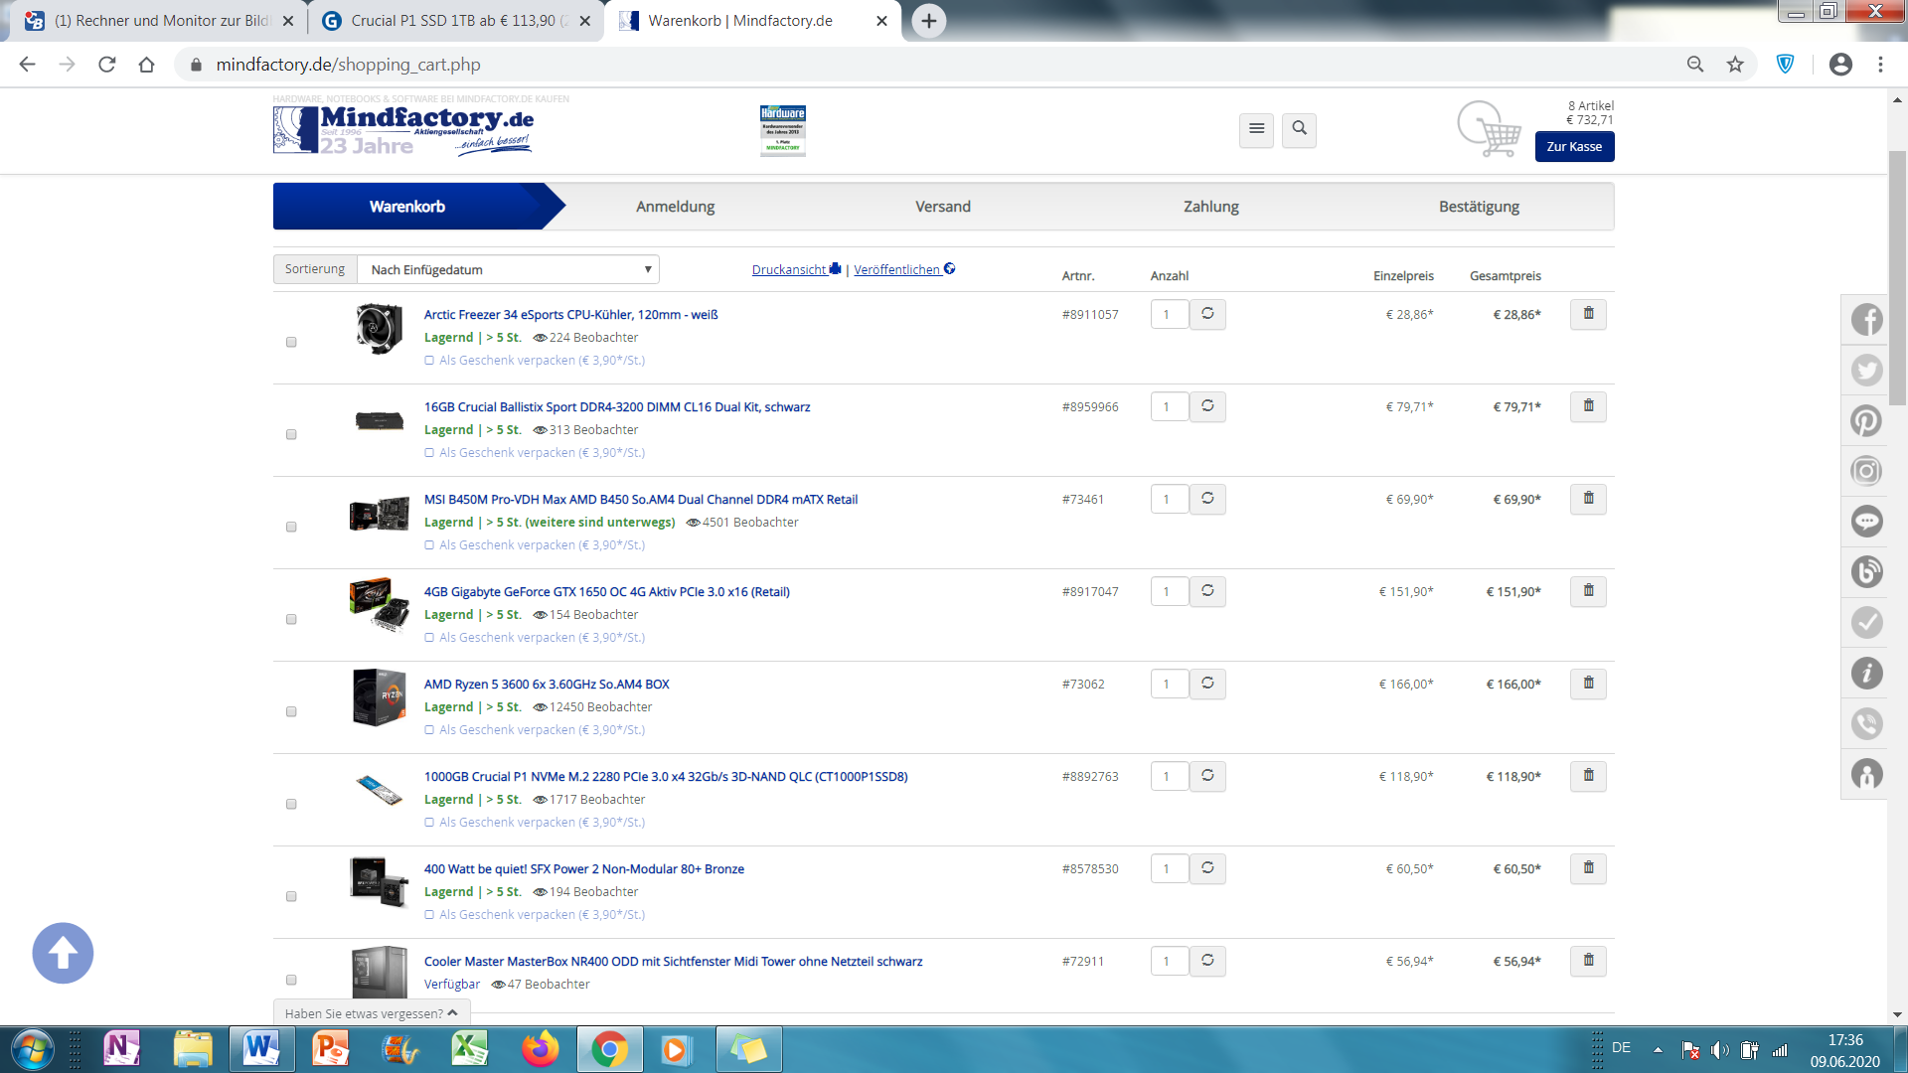Show hidden system tray icons
This screenshot has width=1908, height=1073.
(1658, 1049)
